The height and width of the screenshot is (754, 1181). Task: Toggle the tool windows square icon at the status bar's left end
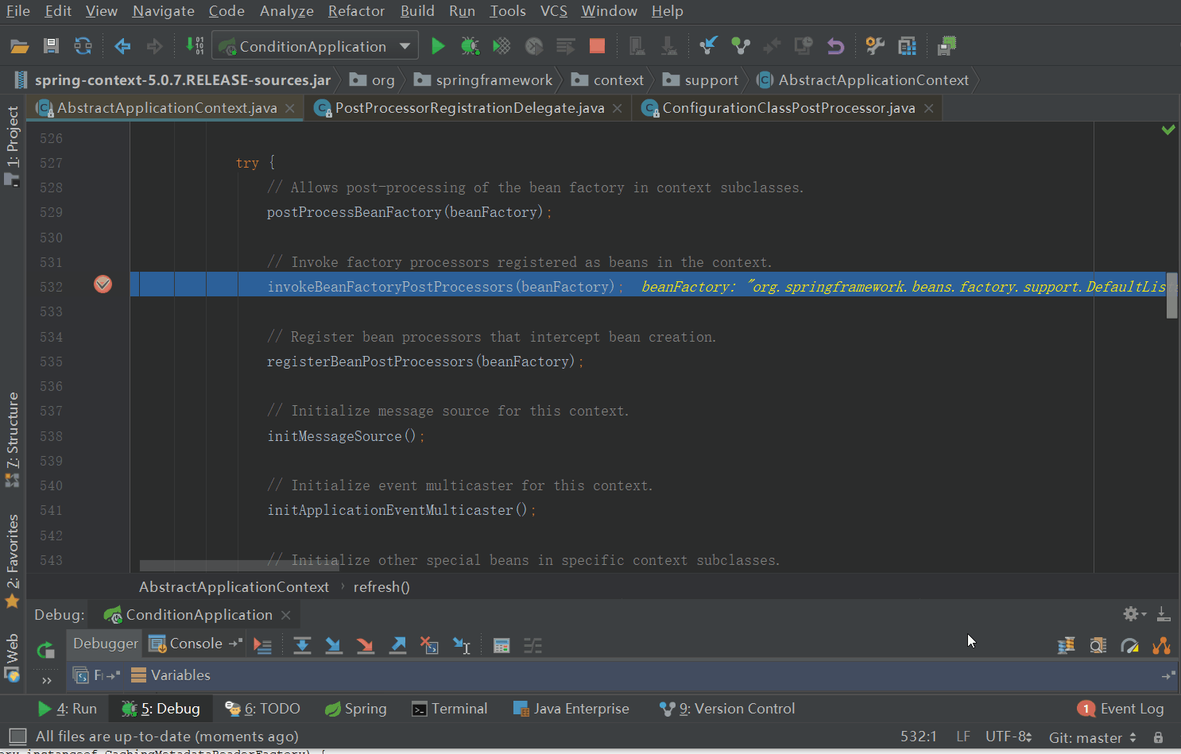pyautogui.click(x=17, y=737)
